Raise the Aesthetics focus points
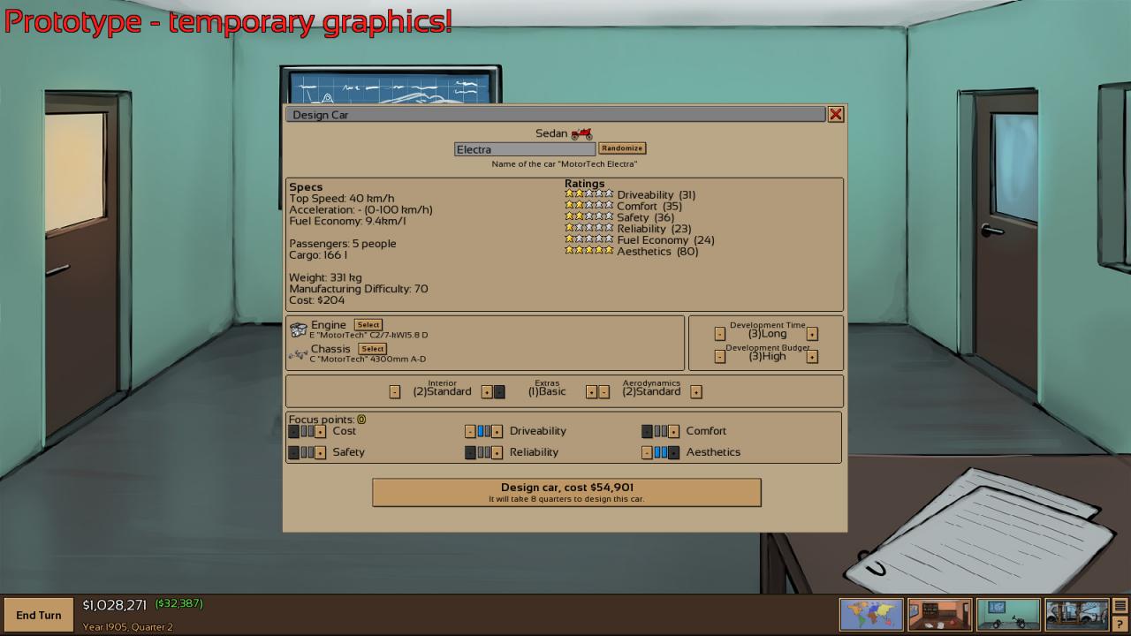Image resolution: width=1131 pixels, height=636 pixels. pyautogui.click(x=673, y=451)
